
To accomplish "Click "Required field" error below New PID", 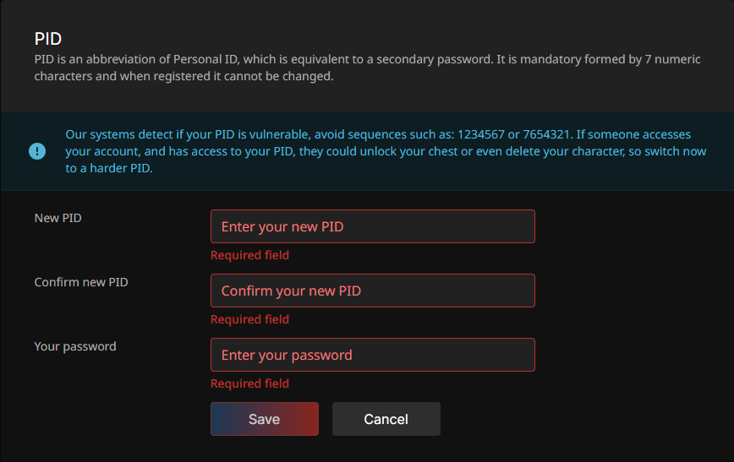I will point(249,255).
